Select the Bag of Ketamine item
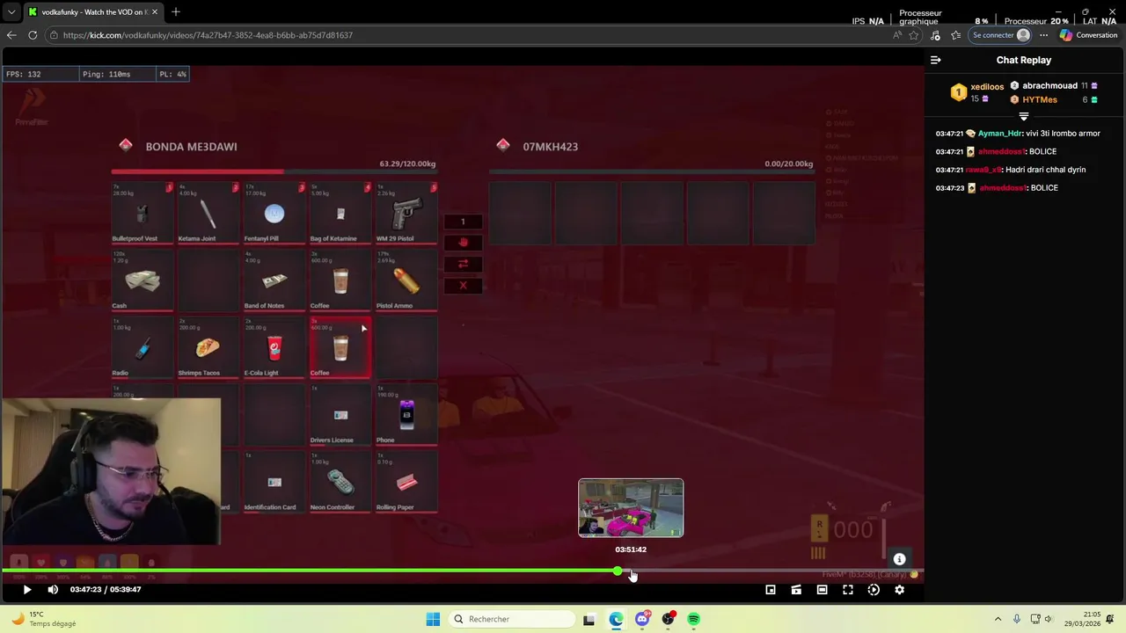Image resolution: width=1126 pixels, height=633 pixels. pos(340,214)
